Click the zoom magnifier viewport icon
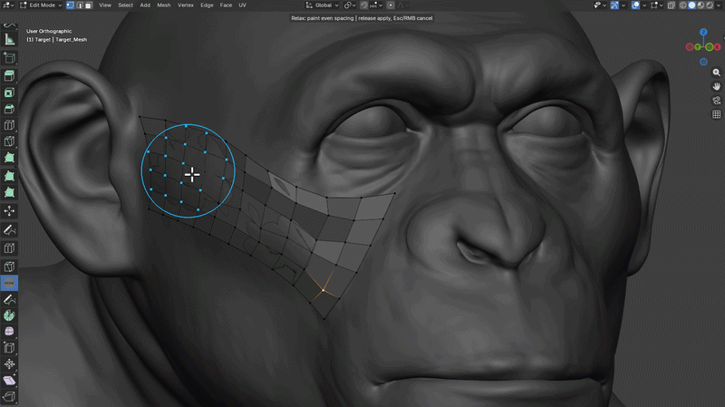The width and height of the screenshot is (725, 407). (716, 73)
